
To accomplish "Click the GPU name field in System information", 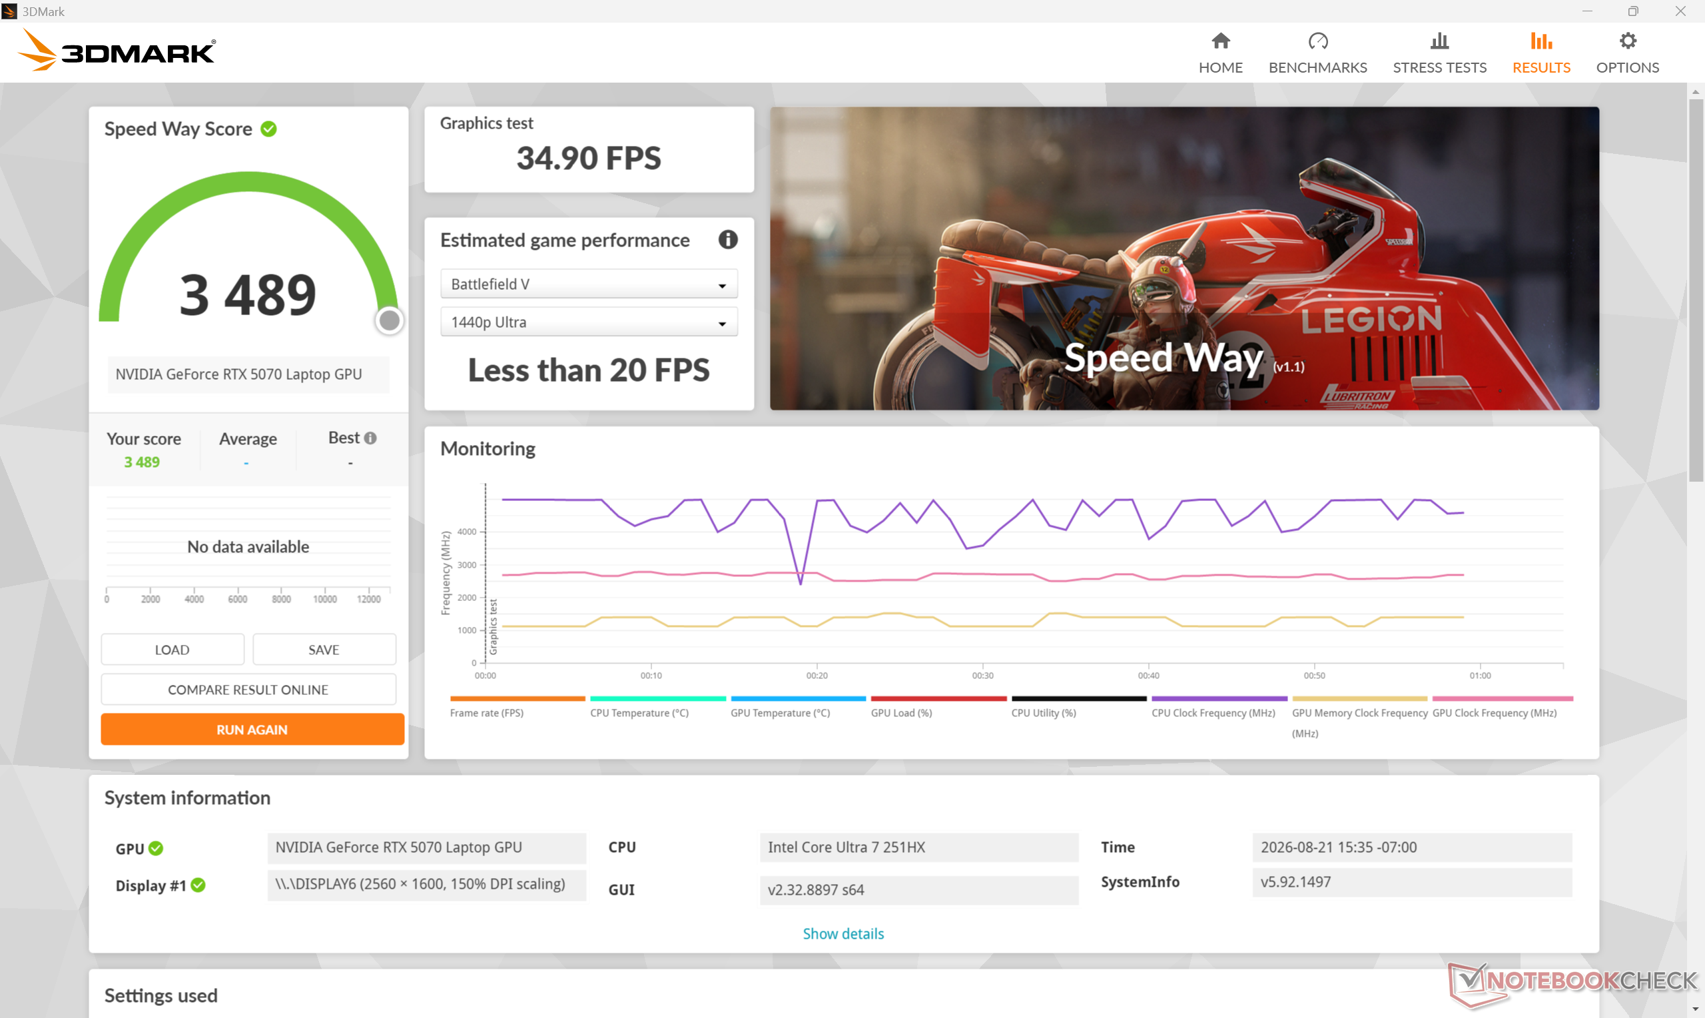I will click(x=426, y=848).
